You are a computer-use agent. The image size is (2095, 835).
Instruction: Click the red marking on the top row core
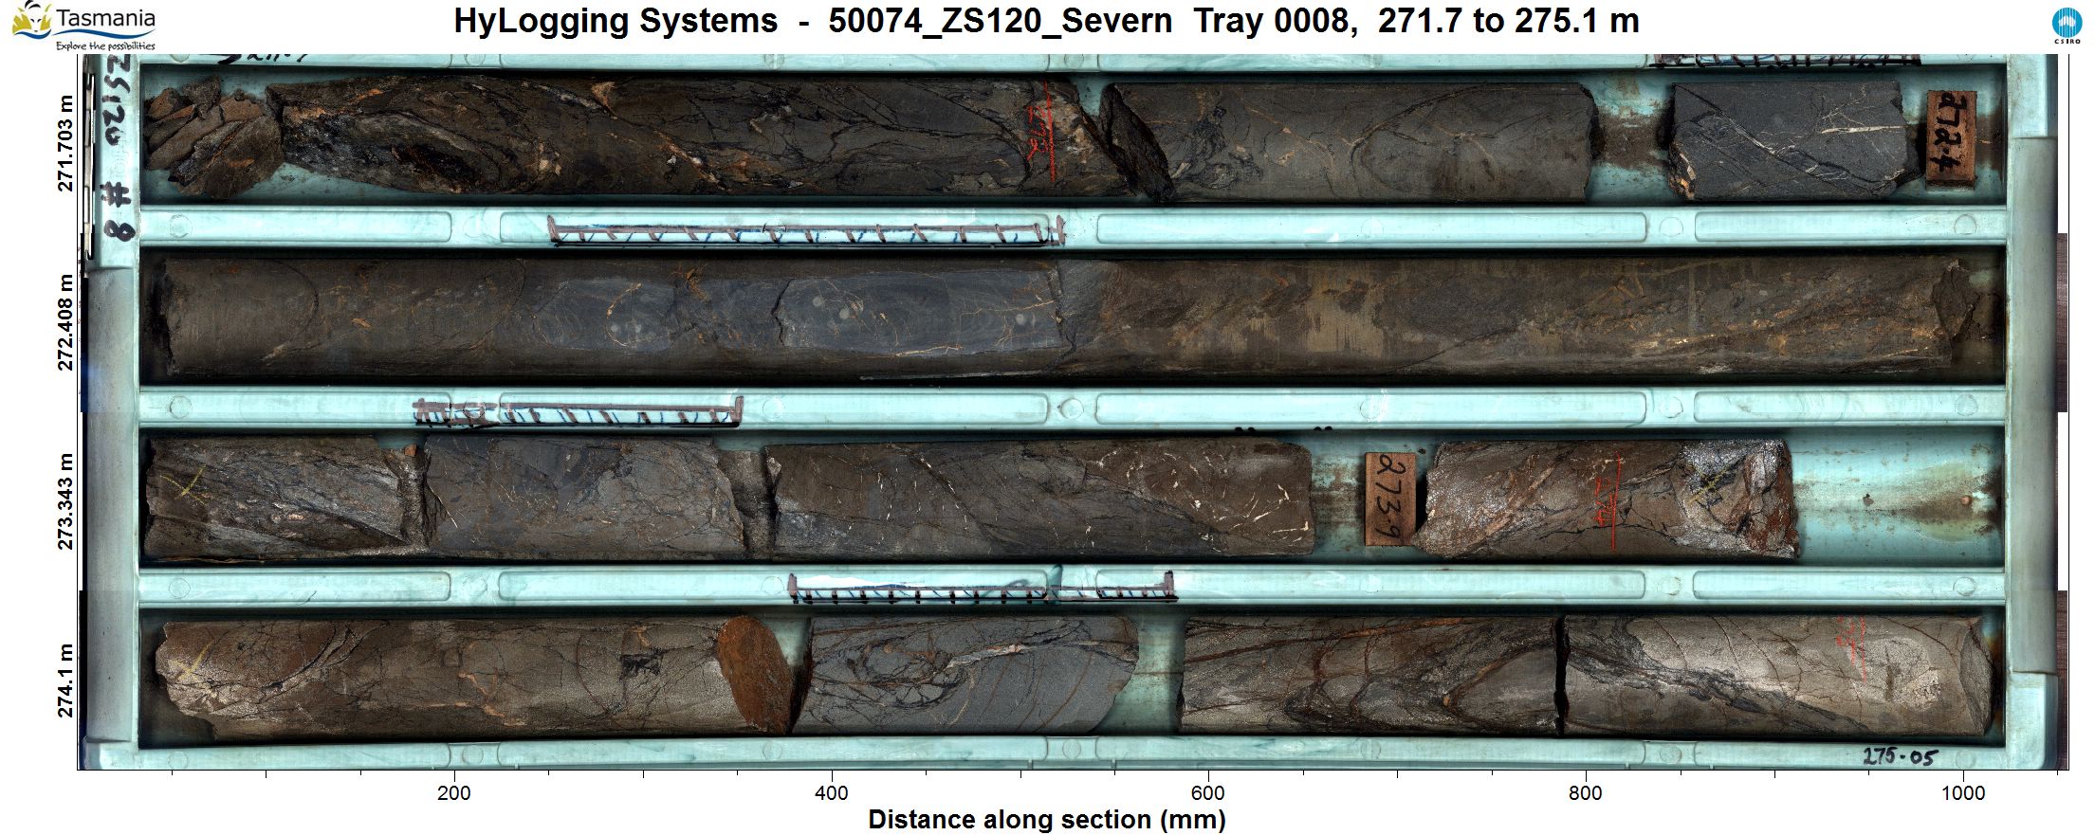(1043, 133)
